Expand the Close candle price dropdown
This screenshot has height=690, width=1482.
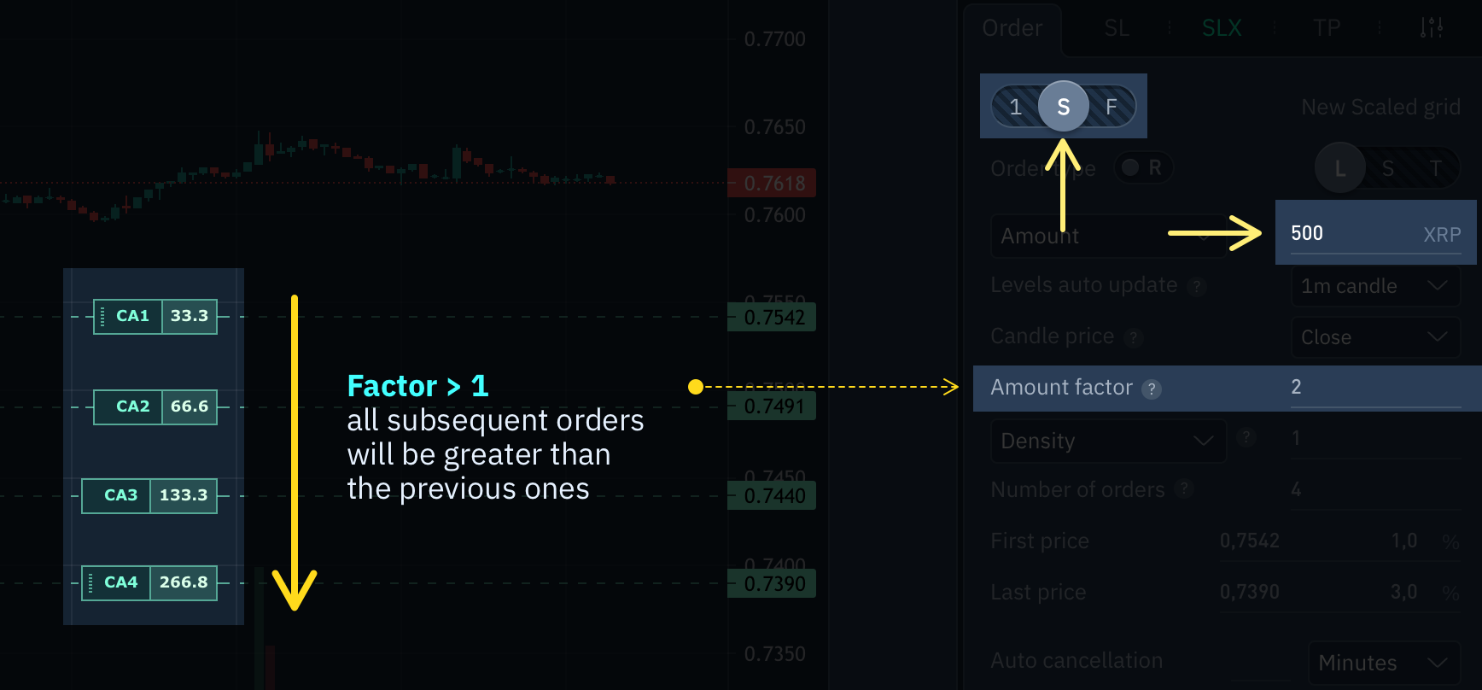click(x=1375, y=337)
